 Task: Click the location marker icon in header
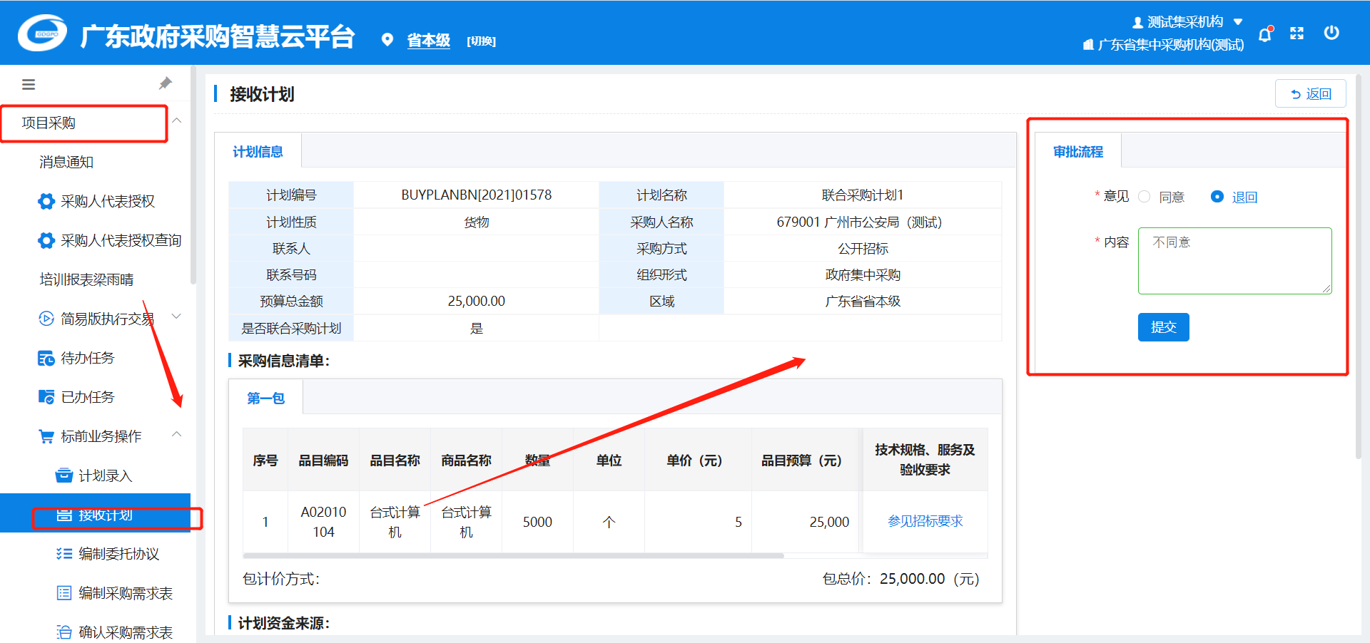(387, 40)
